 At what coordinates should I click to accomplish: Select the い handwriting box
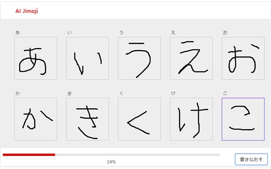(88, 58)
